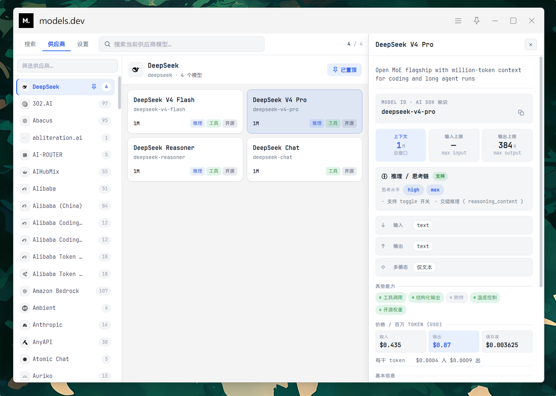Select the Amazon Bedrock provider row

pyautogui.click(x=66, y=291)
